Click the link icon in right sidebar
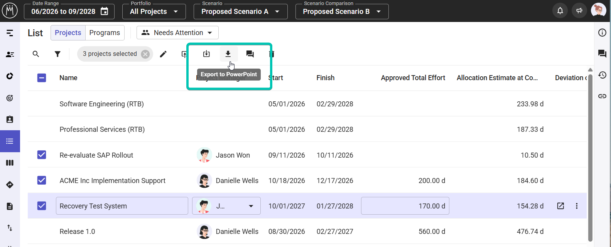 pyautogui.click(x=602, y=96)
